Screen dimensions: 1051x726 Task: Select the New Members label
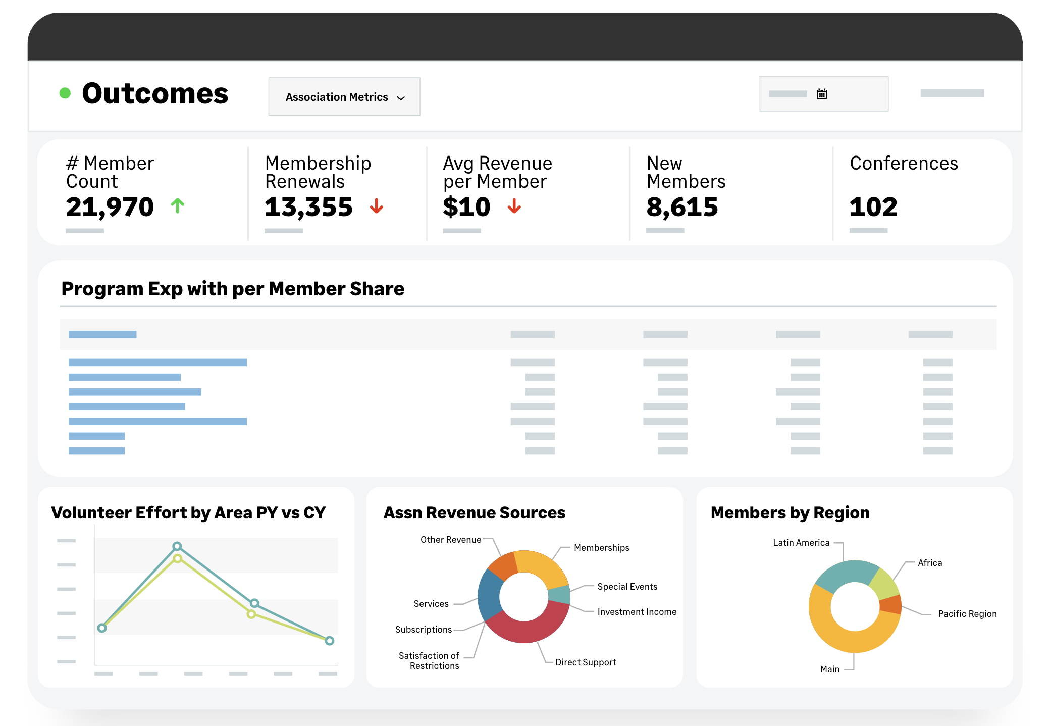coord(686,172)
